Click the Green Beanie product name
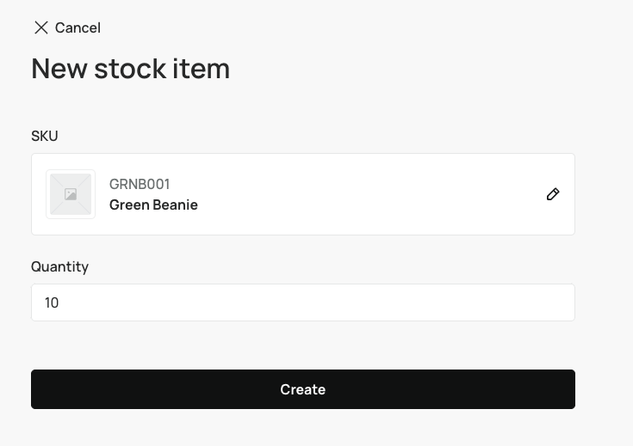 [x=153, y=205]
